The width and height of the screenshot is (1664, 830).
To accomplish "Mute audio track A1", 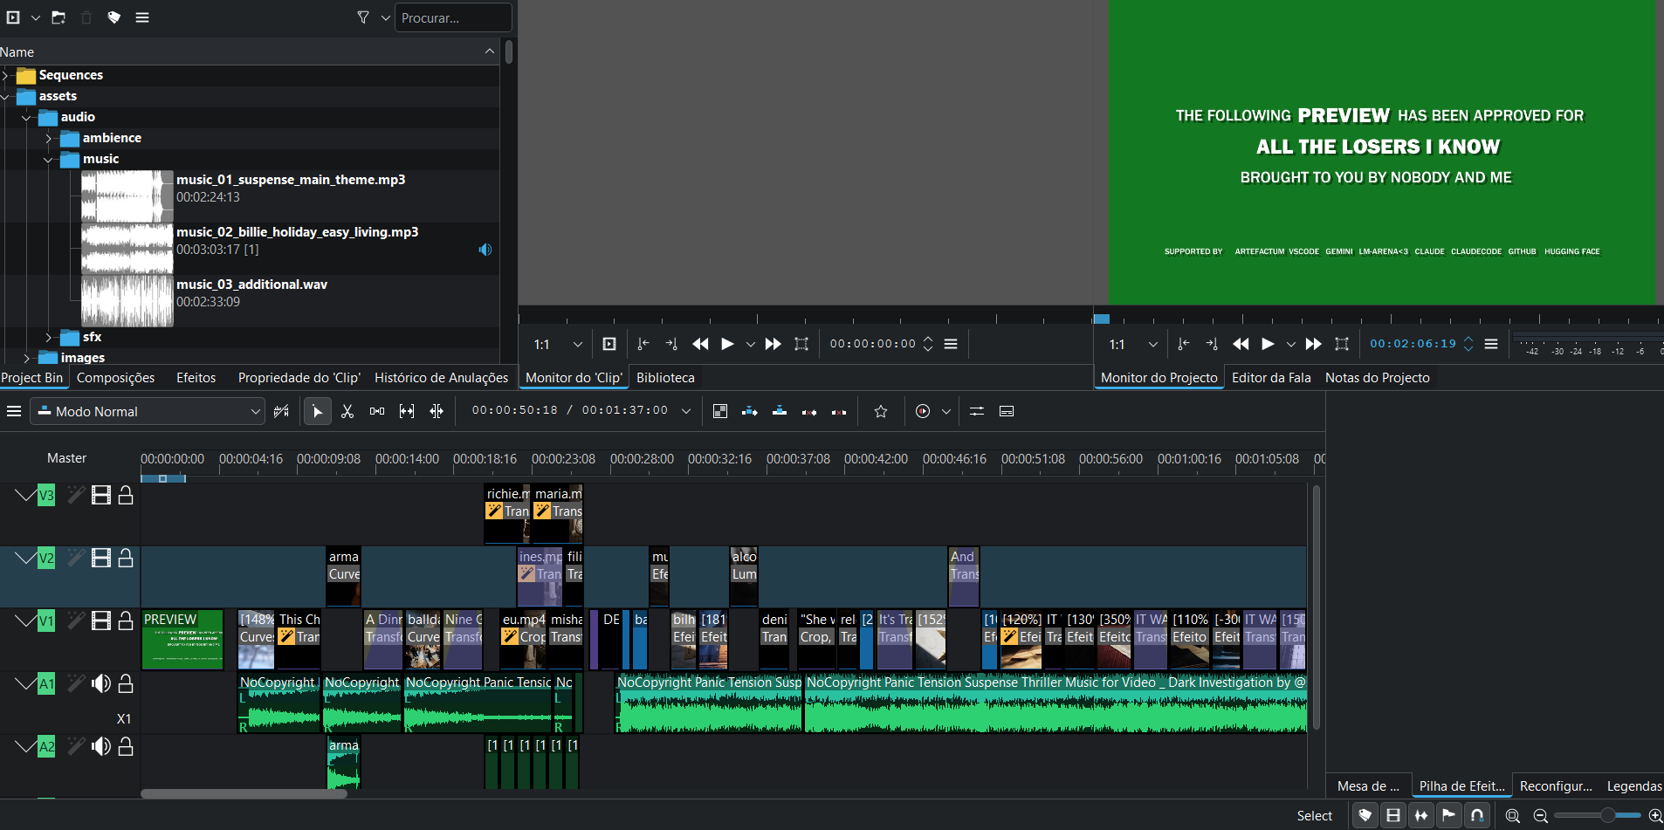I will click(101, 683).
